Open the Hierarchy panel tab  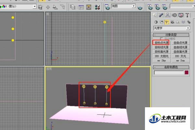pyautogui.click(x=168, y=15)
